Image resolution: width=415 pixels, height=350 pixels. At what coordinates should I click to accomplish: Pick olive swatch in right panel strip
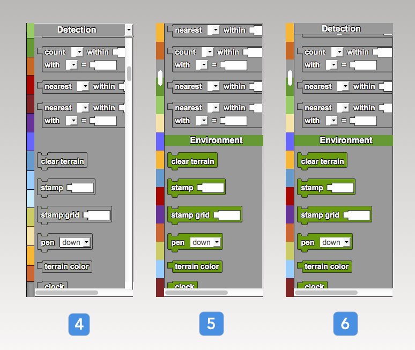[290, 251]
